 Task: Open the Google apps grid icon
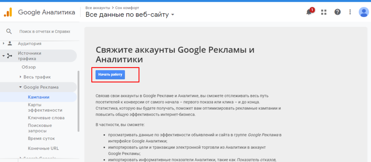point(324,12)
